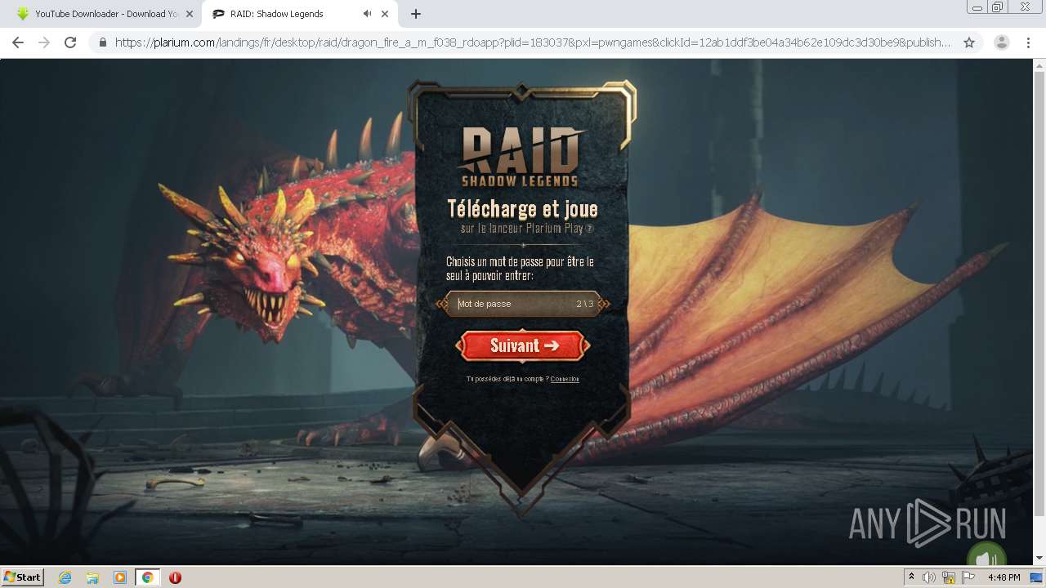The image size is (1046, 588).
Task: Click Plarium Play help question icon
Action: click(590, 229)
